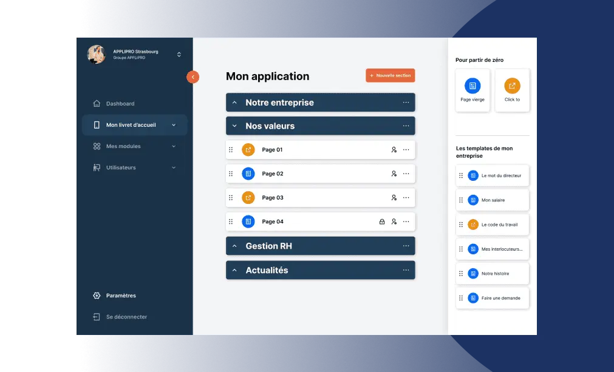Select the Notre histoire template
The image size is (614, 372).
(x=493, y=274)
